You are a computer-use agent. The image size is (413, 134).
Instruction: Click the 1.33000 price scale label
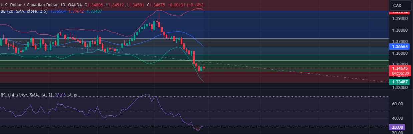400,88
